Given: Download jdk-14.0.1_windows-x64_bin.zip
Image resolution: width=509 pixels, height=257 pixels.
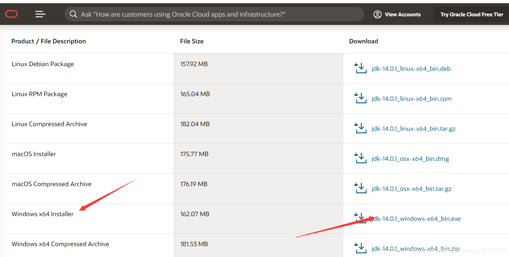Looking at the screenshot, I should click(x=415, y=249).
